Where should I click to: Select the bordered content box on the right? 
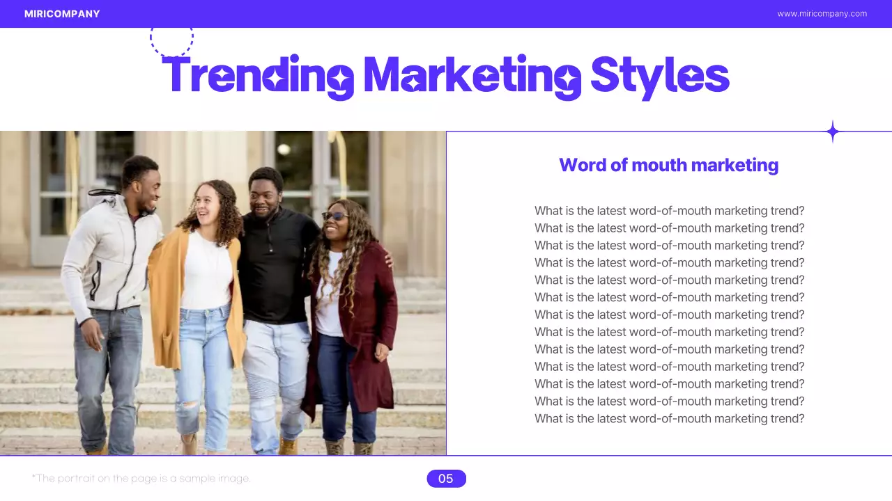[669, 292]
